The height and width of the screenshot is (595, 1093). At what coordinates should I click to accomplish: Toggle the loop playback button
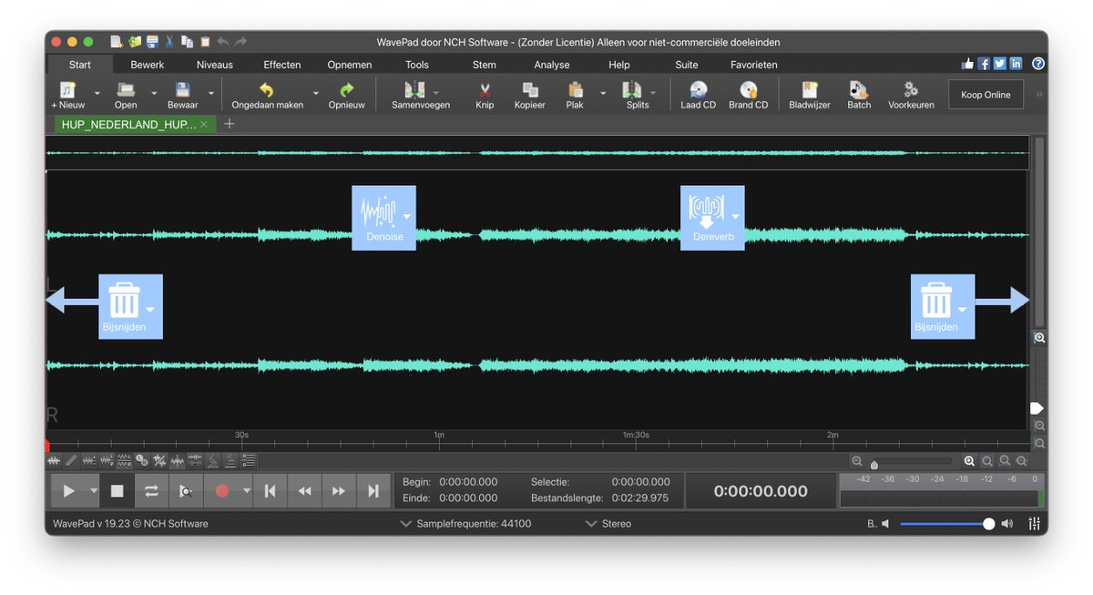[151, 491]
